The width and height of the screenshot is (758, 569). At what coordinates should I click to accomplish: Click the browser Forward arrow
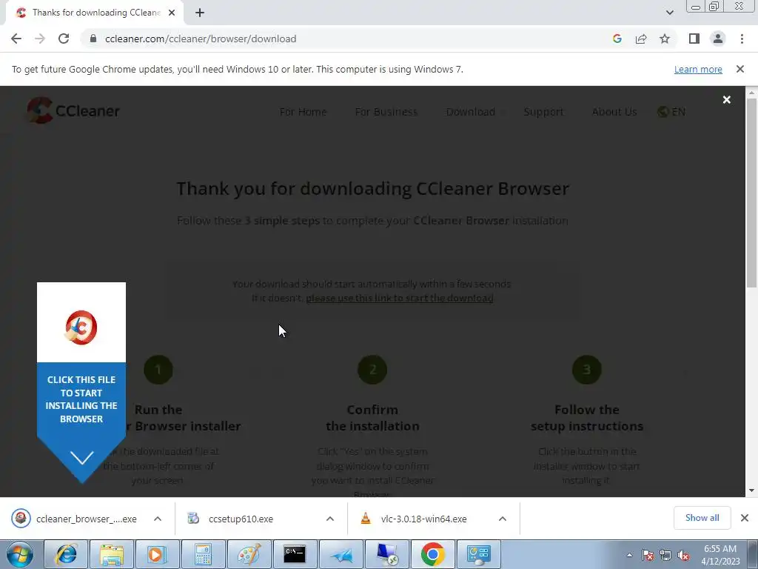(x=40, y=39)
